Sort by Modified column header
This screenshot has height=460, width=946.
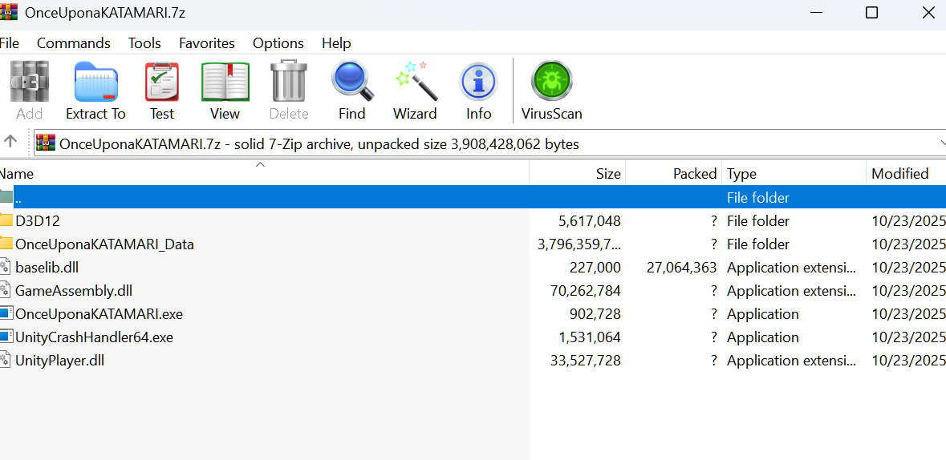[x=906, y=174]
